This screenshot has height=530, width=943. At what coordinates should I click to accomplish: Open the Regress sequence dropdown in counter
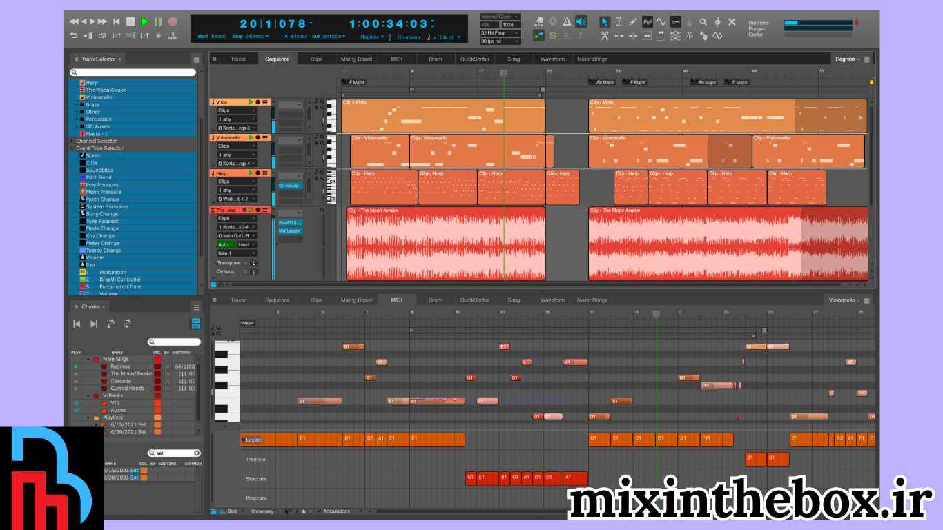pos(372,37)
